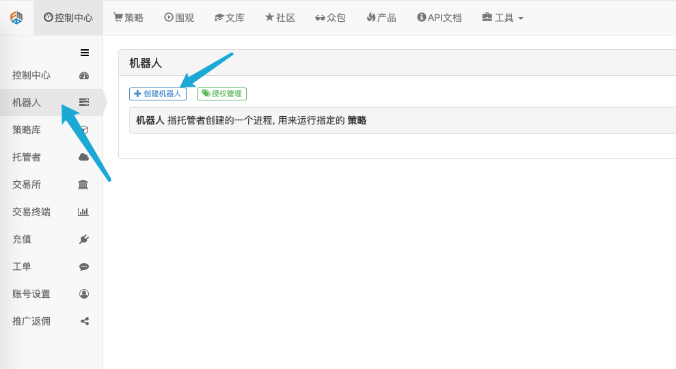Open 众包 in top navigation
Screen dimensions: 676x369
(x=330, y=18)
